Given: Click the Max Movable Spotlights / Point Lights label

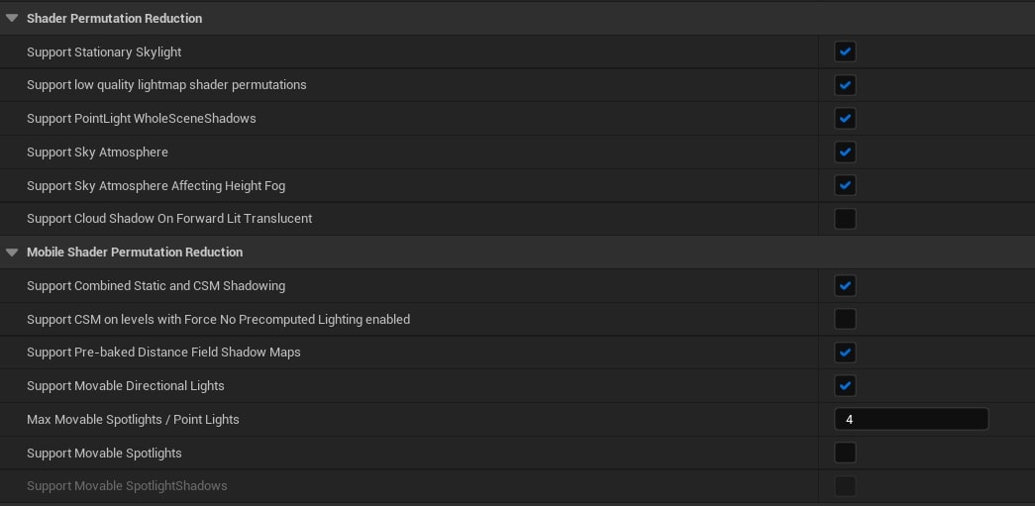Looking at the screenshot, I should 133,420.
